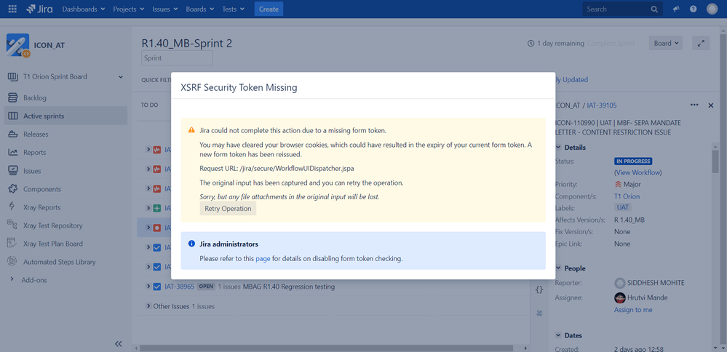Open the Dashboards dropdown menu
Image resolution: width=727 pixels, height=352 pixels.
click(x=84, y=9)
